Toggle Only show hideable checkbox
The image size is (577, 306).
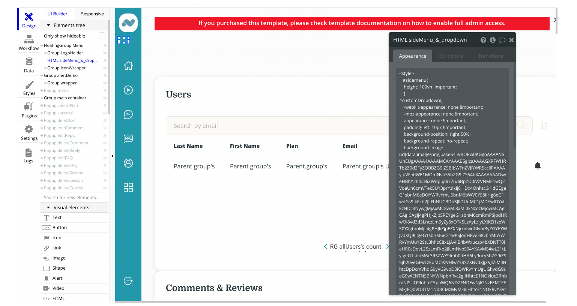(102, 36)
